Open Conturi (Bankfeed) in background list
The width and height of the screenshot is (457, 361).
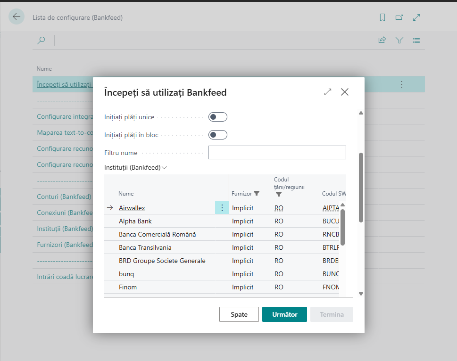pyautogui.click(x=64, y=197)
